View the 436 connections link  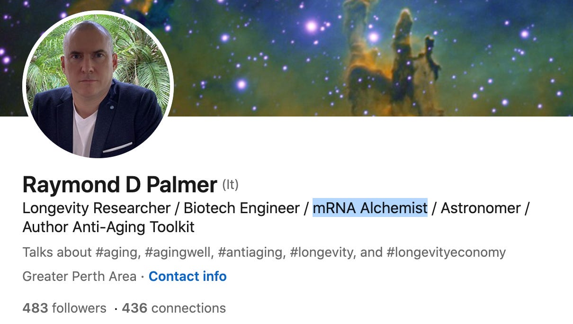pyautogui.click(x=174, y=308)
